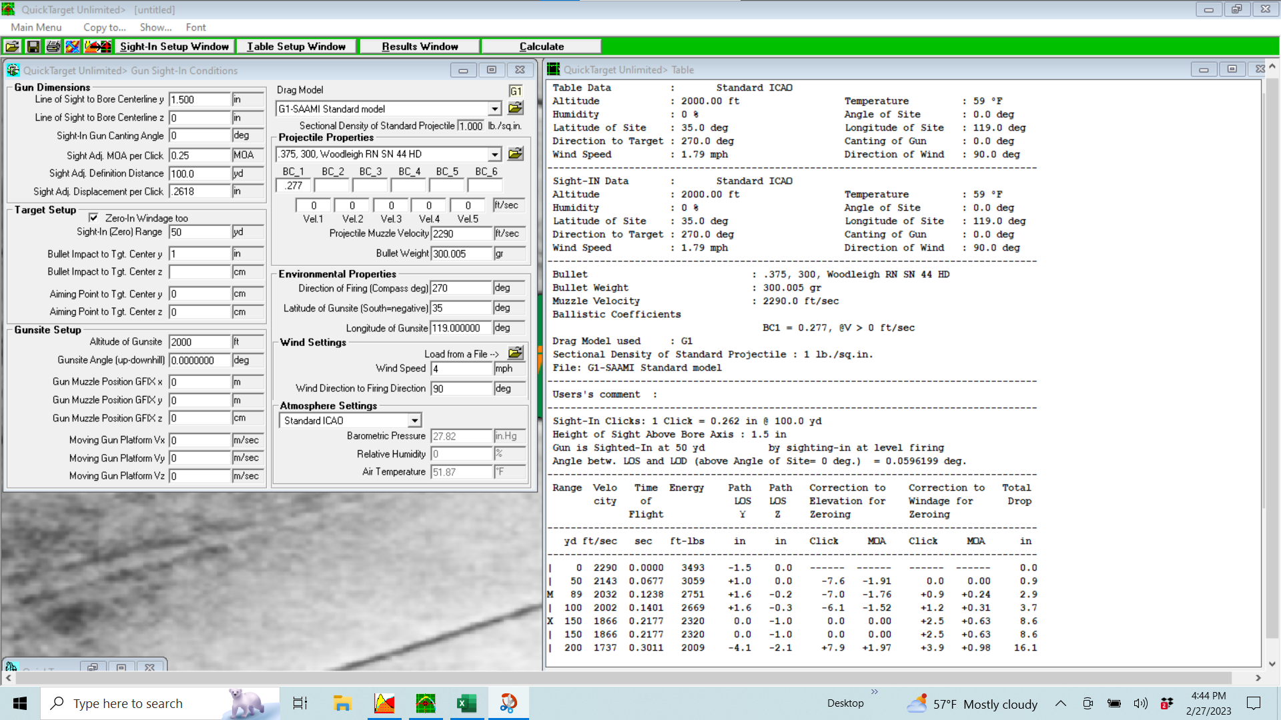Click the red-yellow chart app taskbar icon
Viewport: 1281px width, 720px height.
pos(384,703)
